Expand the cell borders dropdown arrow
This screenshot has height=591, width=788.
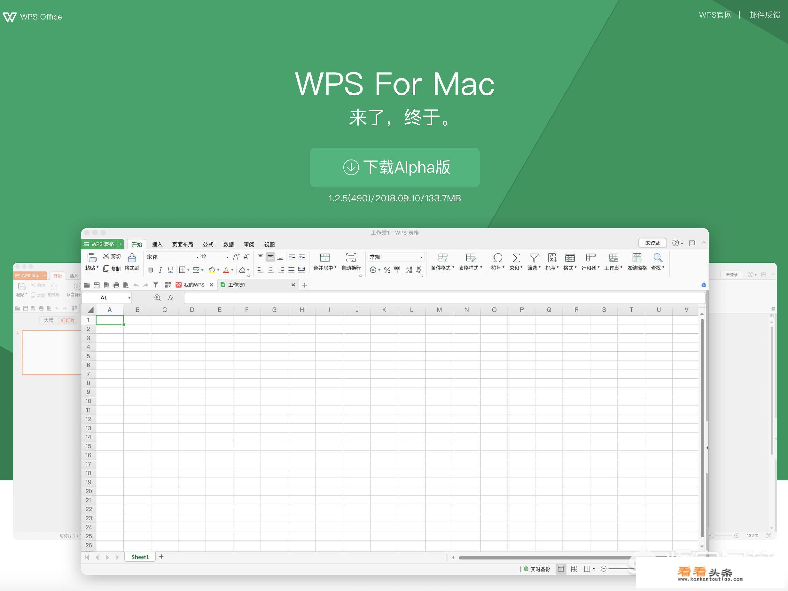tap(188, 270)
